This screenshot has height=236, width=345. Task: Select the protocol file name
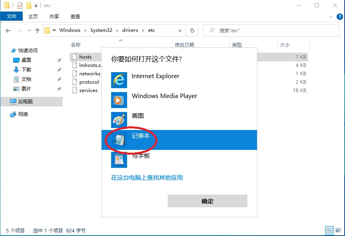[89, 82]
